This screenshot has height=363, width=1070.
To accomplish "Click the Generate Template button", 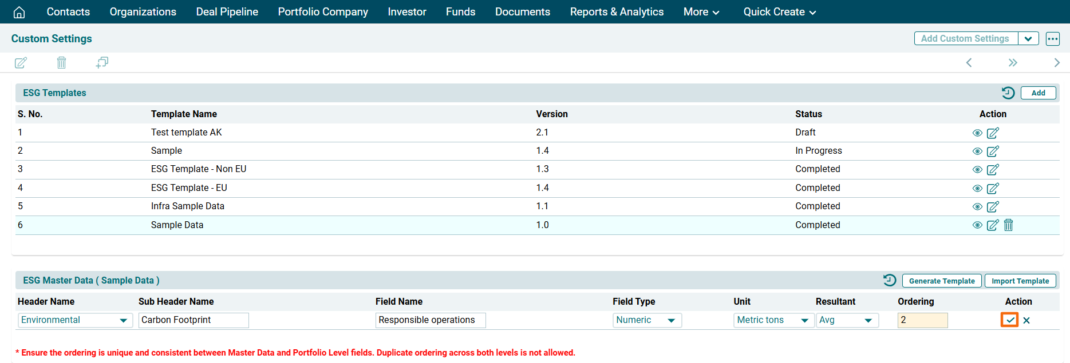I will pos(941,281).
